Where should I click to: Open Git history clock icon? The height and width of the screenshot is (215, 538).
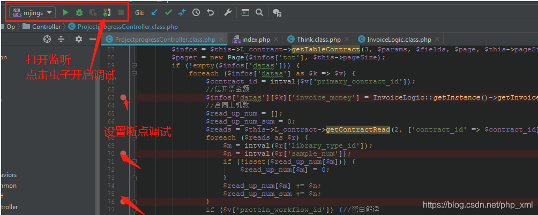click(x=196, y=12)
